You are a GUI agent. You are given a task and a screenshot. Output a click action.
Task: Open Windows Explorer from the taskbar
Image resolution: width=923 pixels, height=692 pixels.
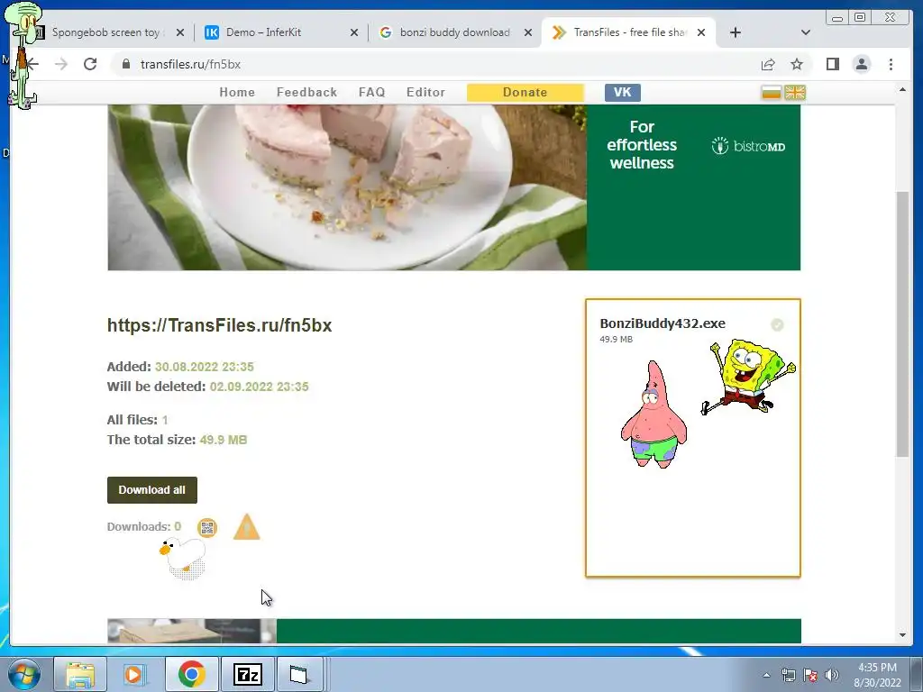pos(80,674)
